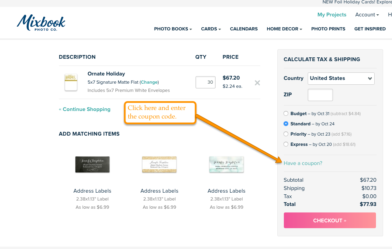This screenshot has width=392, height=249.
Task: Go to Calendars page
Action: 244,29
